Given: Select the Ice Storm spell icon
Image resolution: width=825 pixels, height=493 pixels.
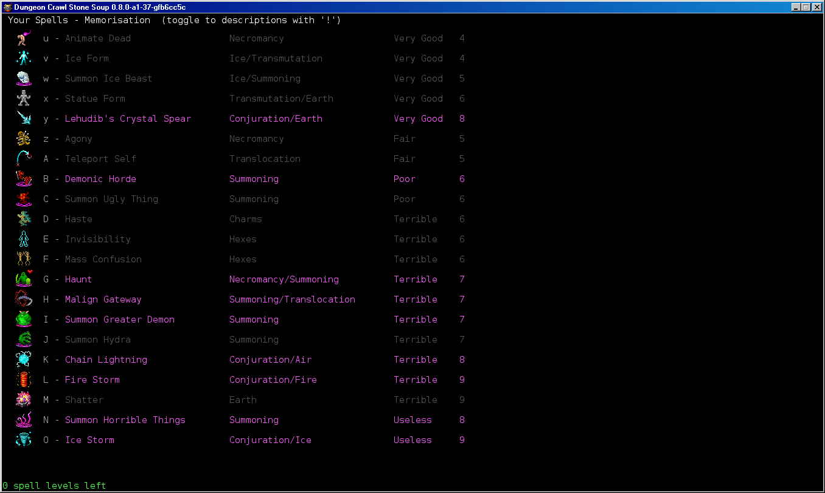Looking at the screenshot, I should click(24, 440).
